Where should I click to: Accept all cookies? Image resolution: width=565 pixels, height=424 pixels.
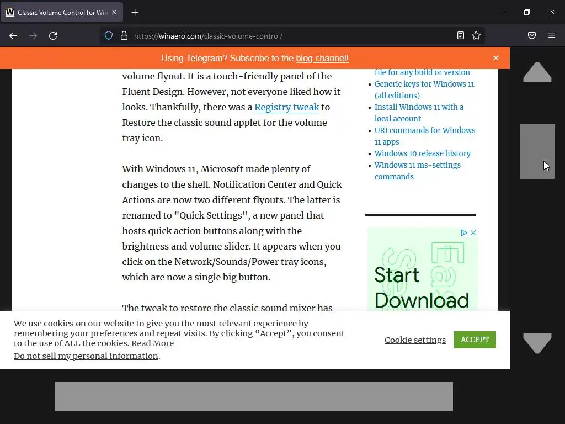tap(475, 340)
